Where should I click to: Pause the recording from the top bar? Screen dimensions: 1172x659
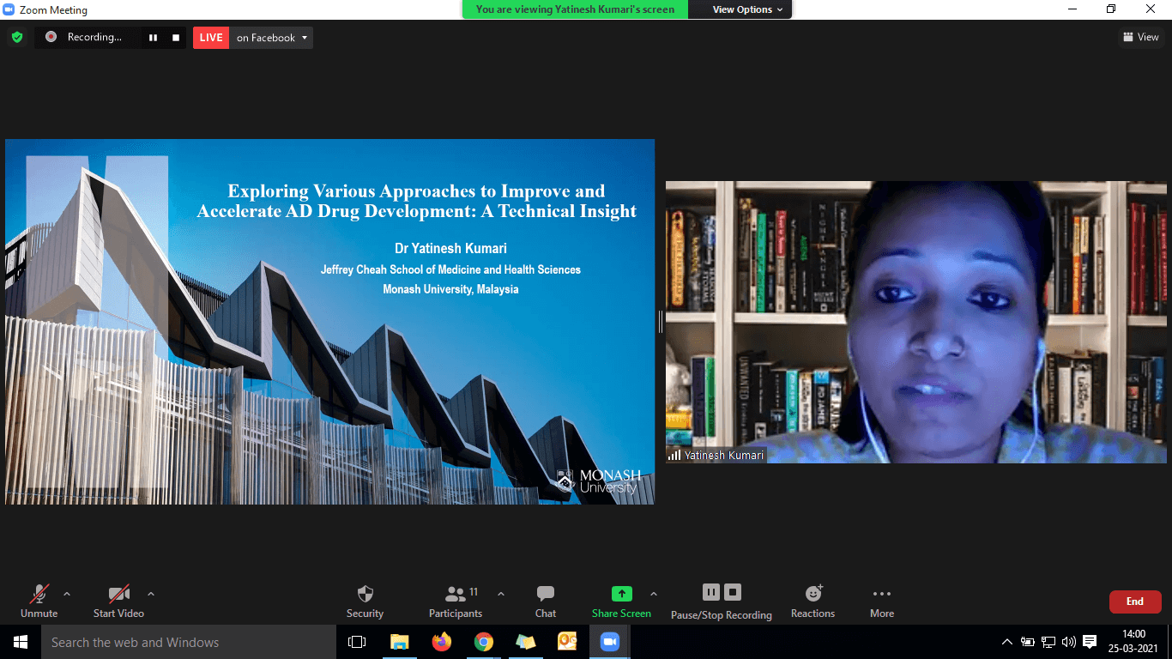coord(154,38)
